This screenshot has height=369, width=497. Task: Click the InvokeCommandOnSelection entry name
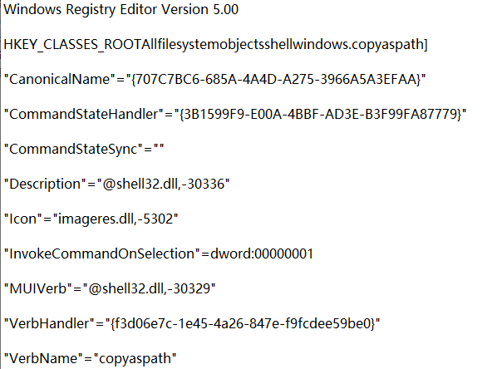pyautogui.click(x=101, y=253)
